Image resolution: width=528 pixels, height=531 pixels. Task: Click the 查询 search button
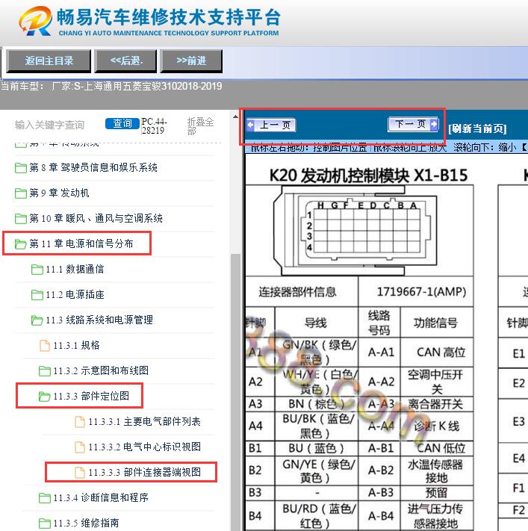point(122,124)
